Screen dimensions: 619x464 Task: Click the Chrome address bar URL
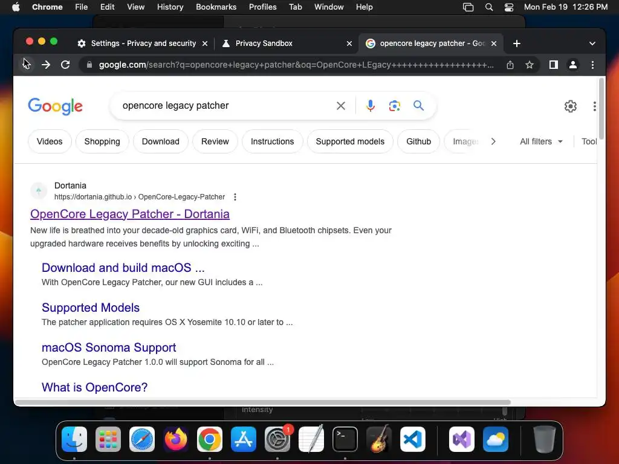[296, 65]
